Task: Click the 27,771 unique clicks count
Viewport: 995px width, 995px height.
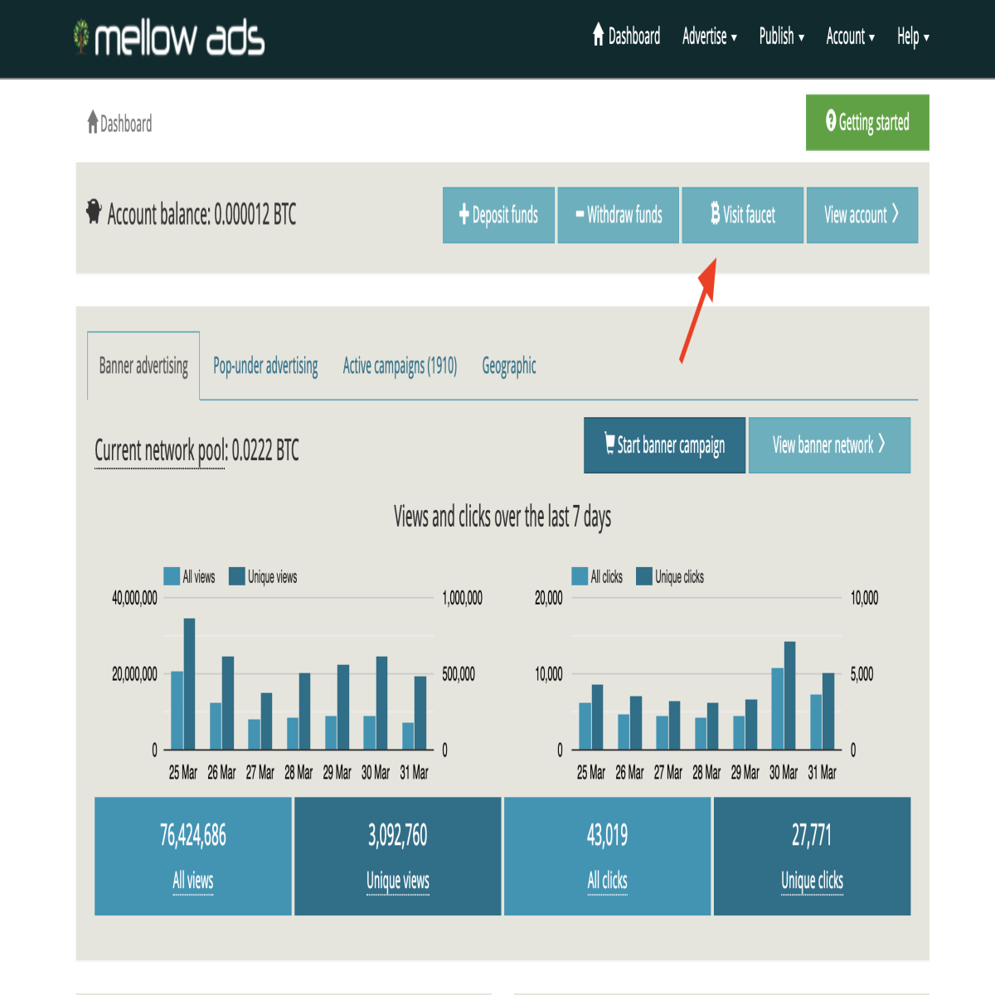Action: tap(812, 835)
